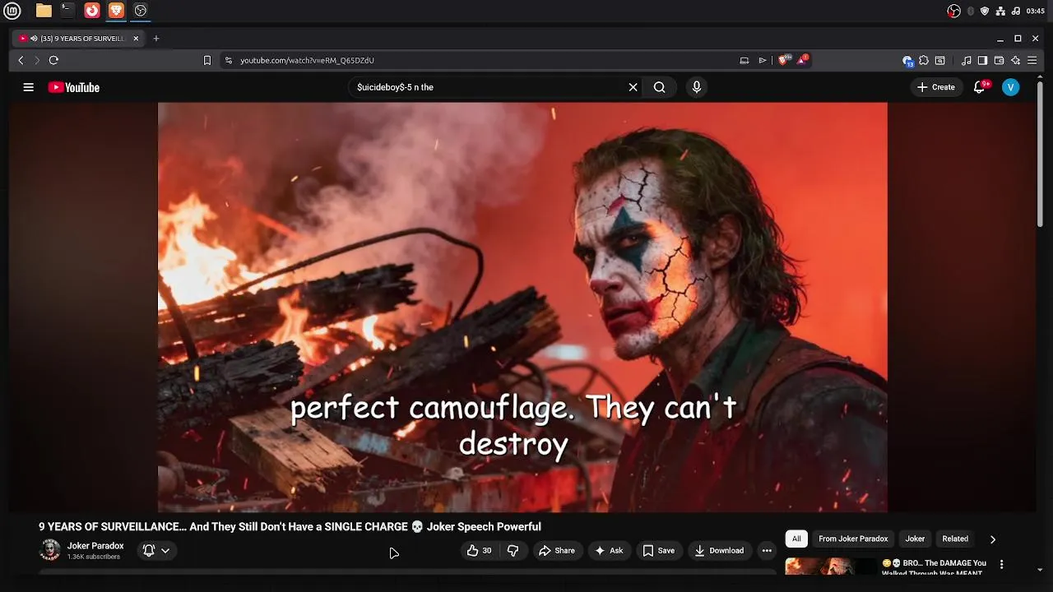1053x592 pixels.
Task: Select the All filter chip
Action: pos(796,539)
